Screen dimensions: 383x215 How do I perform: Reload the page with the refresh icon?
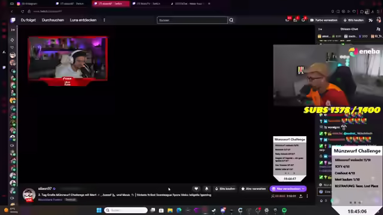pos(23,11)
